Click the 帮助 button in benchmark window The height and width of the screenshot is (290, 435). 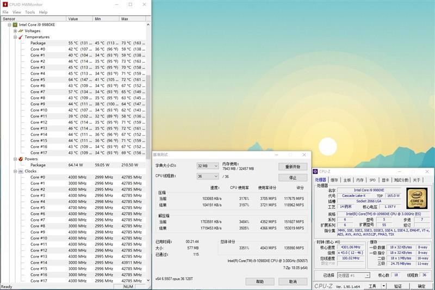click(x=260, y=281)
